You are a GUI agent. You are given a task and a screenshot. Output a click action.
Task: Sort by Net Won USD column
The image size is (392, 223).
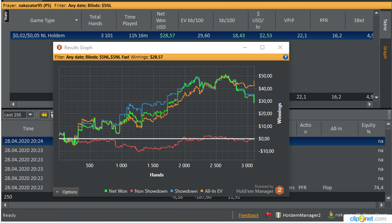pyautogui.click(x=161, y=21)
